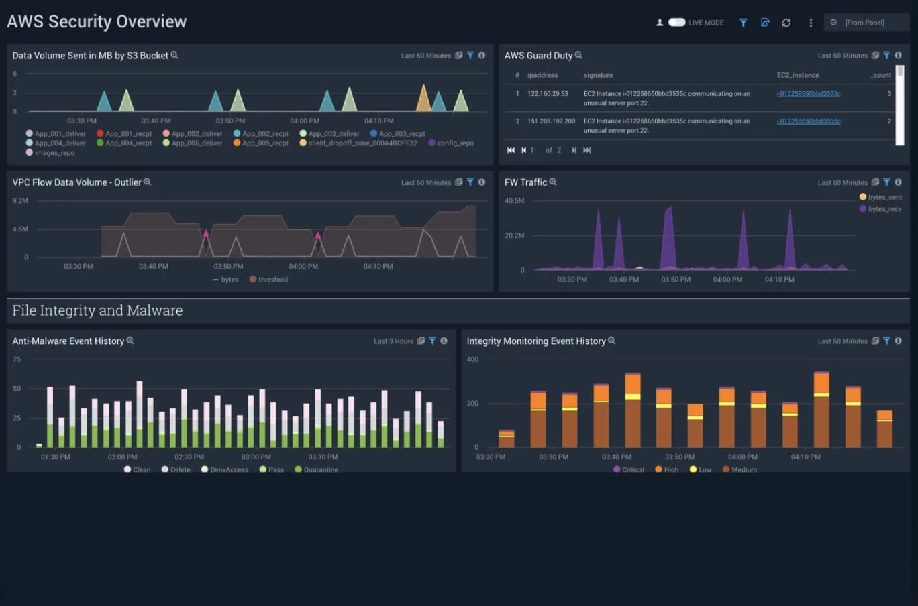The width and height of the screenshot is (918, 606).
Task: Open the three-dot more options menu
Action: [x=811, y=23]
